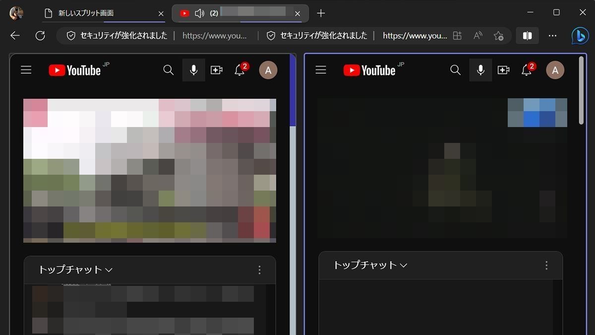Close the 新しいスプリット画面 tab
This screenshot has width=595, height=335.
(161, 14)
